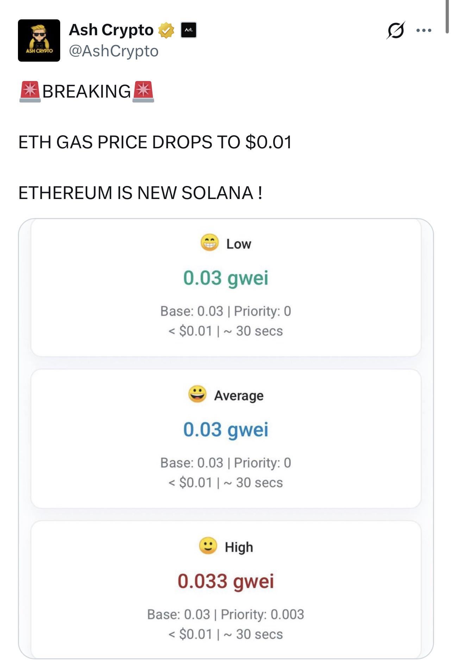The image size is (452, 665).
Task: Click the High card priority 0.003 line
Action: click(226, 615)
